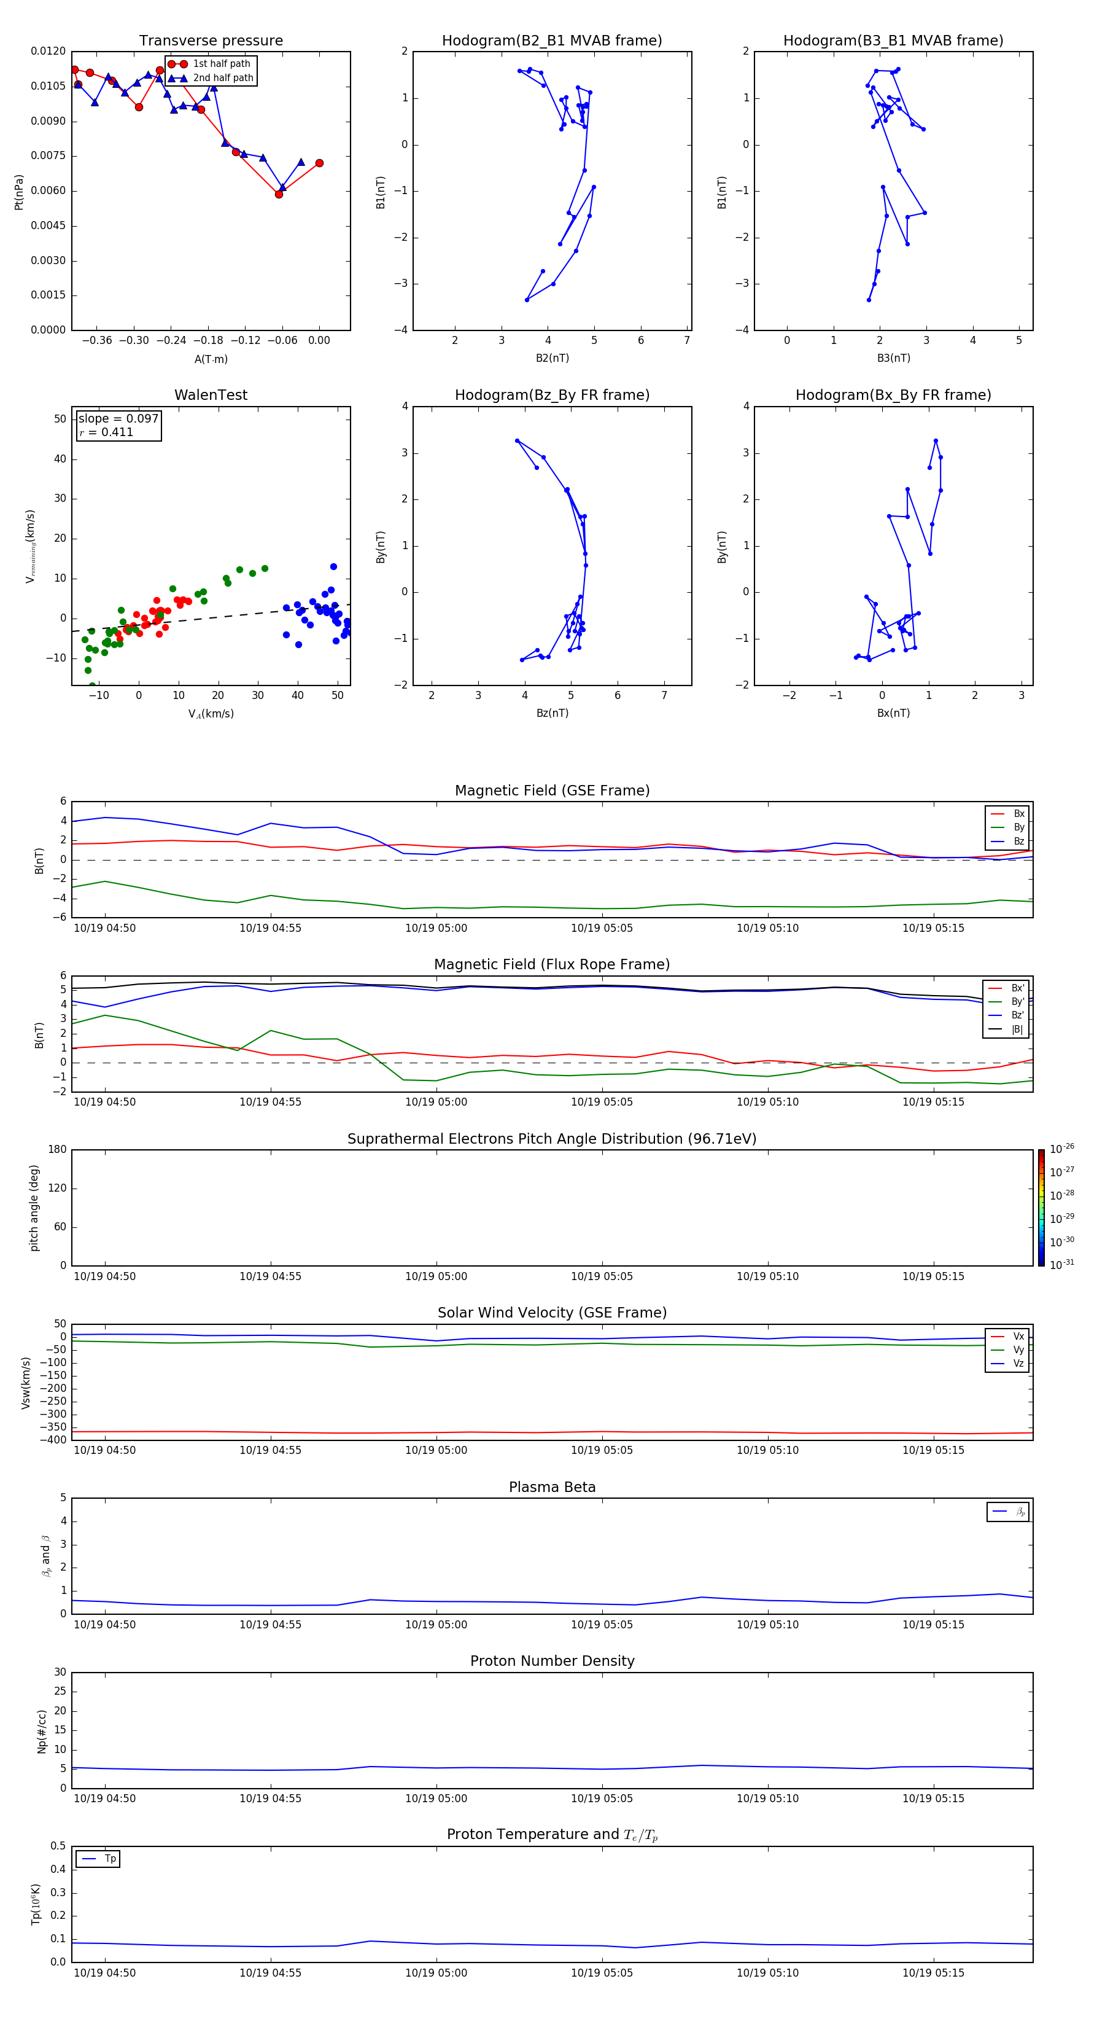Click the WalenTest plot title
Screen dimensions: 1105x2027
tap(211, 395)
